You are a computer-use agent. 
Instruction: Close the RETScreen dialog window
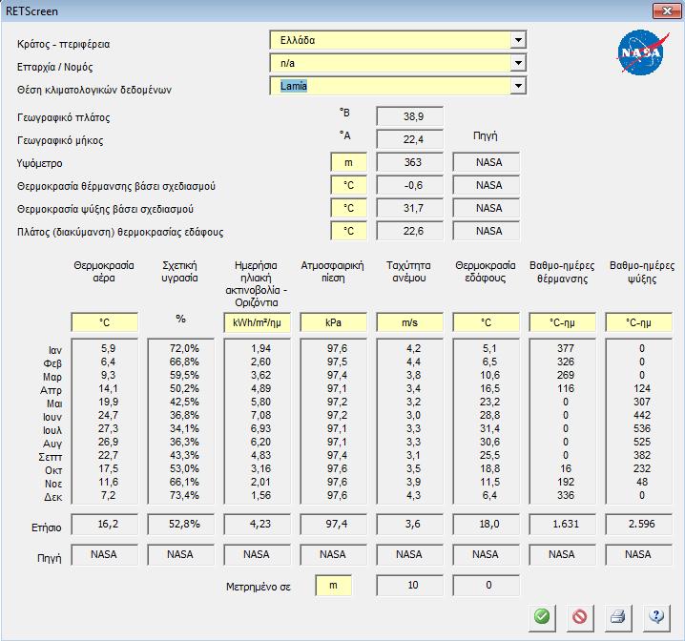667,10
